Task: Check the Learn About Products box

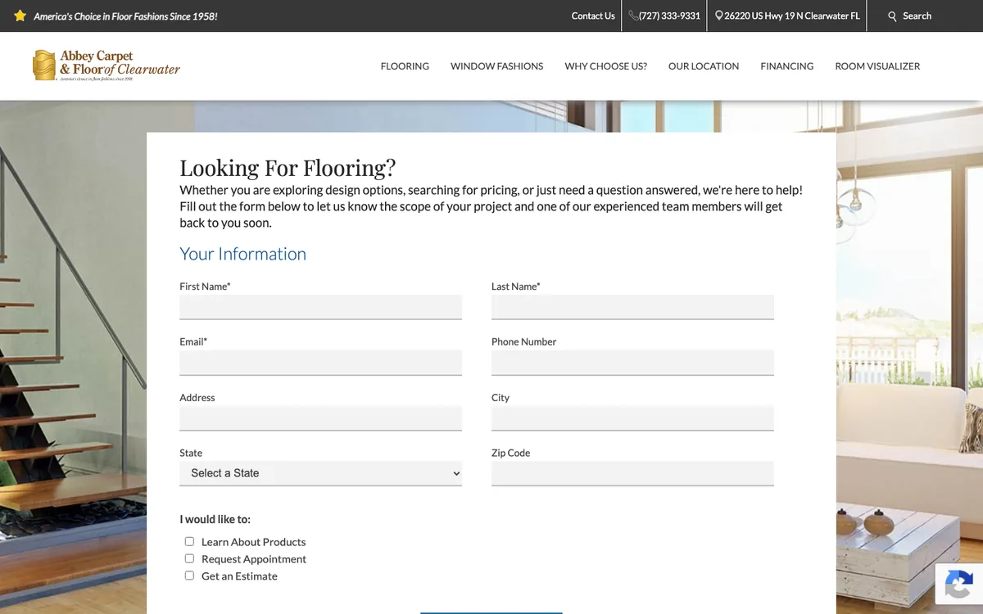Action: pos(189,541)
